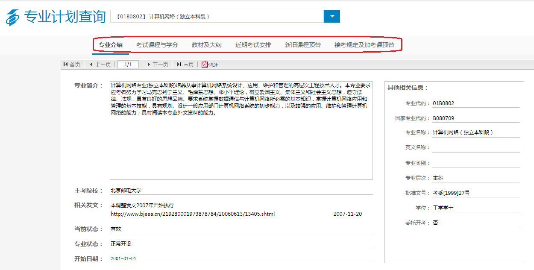Screen dimensions: 534x270
Task: Select the 新旧课程顶替 tab
Action: point(302,45)
